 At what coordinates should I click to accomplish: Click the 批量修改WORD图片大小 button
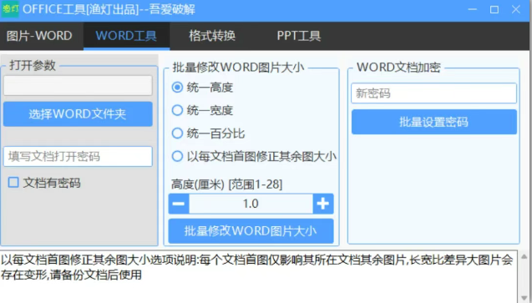click(x=251, y=231)
